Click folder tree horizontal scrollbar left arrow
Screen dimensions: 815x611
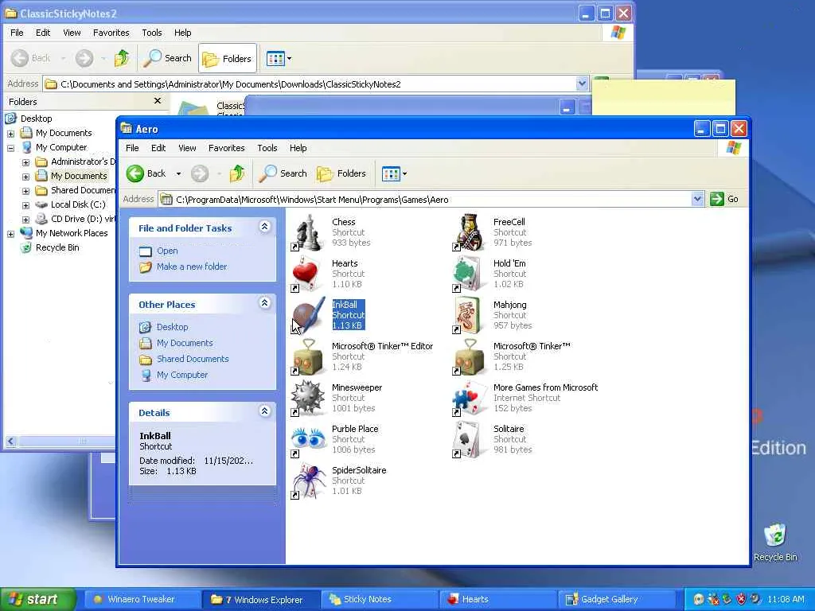11,441
